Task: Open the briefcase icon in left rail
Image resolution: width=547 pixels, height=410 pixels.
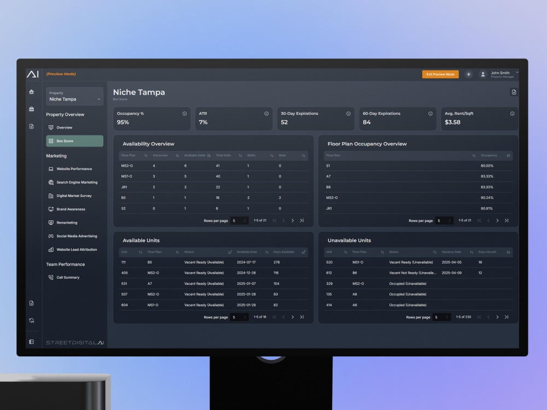Action: 31,109
